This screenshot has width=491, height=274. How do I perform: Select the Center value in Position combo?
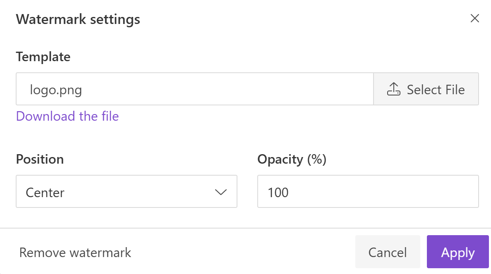click(45, 192)
